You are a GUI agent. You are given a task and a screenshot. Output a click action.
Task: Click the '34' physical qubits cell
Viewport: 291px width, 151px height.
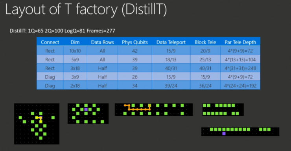coord(135,86)
